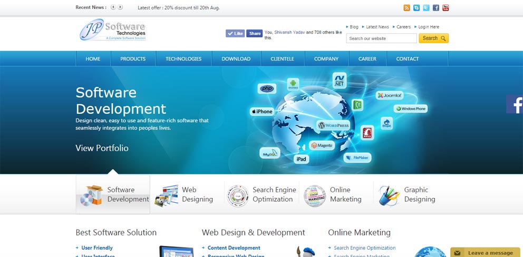Open the Facebook side tab on right edge

515,104
